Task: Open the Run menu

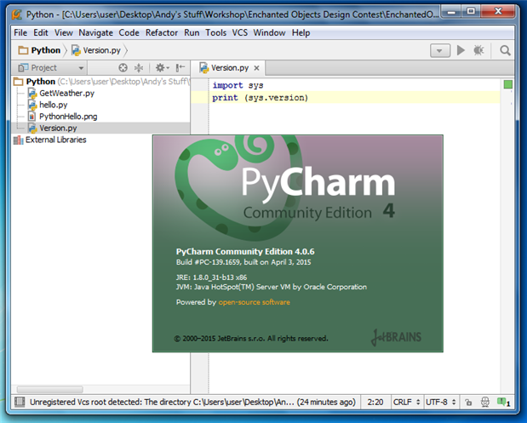Action: click(192, 32)
